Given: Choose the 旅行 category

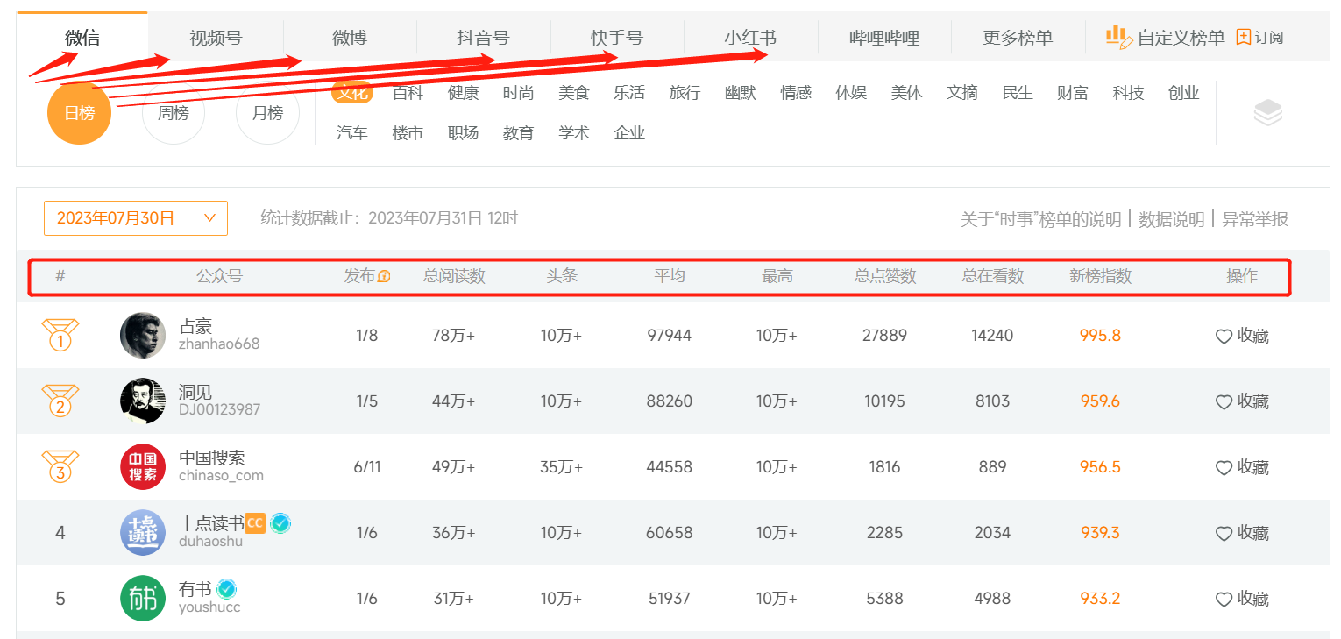Looking at the screenshot, I should [x=685, y=92].
